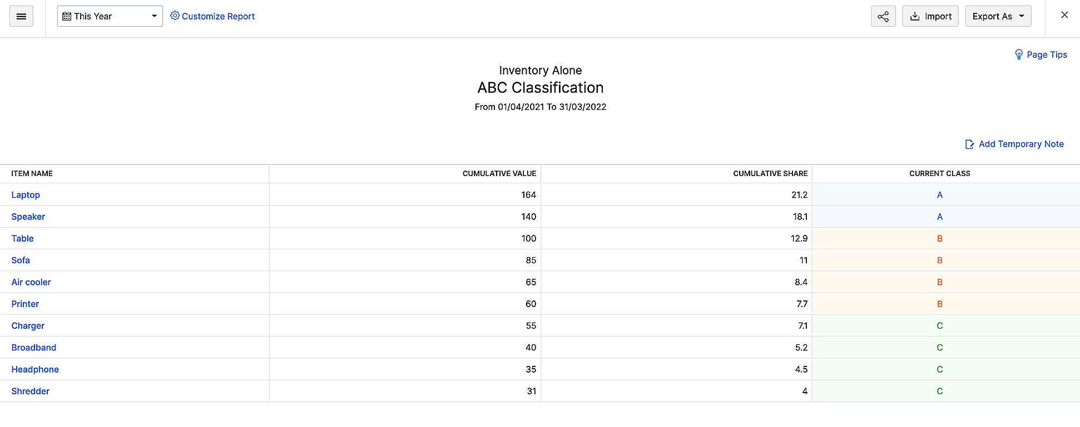Image resolution: width=1080 pixels, height=427 pixels.
Task: Close the report view with the X icon
Action: (x=1064, y=15)
